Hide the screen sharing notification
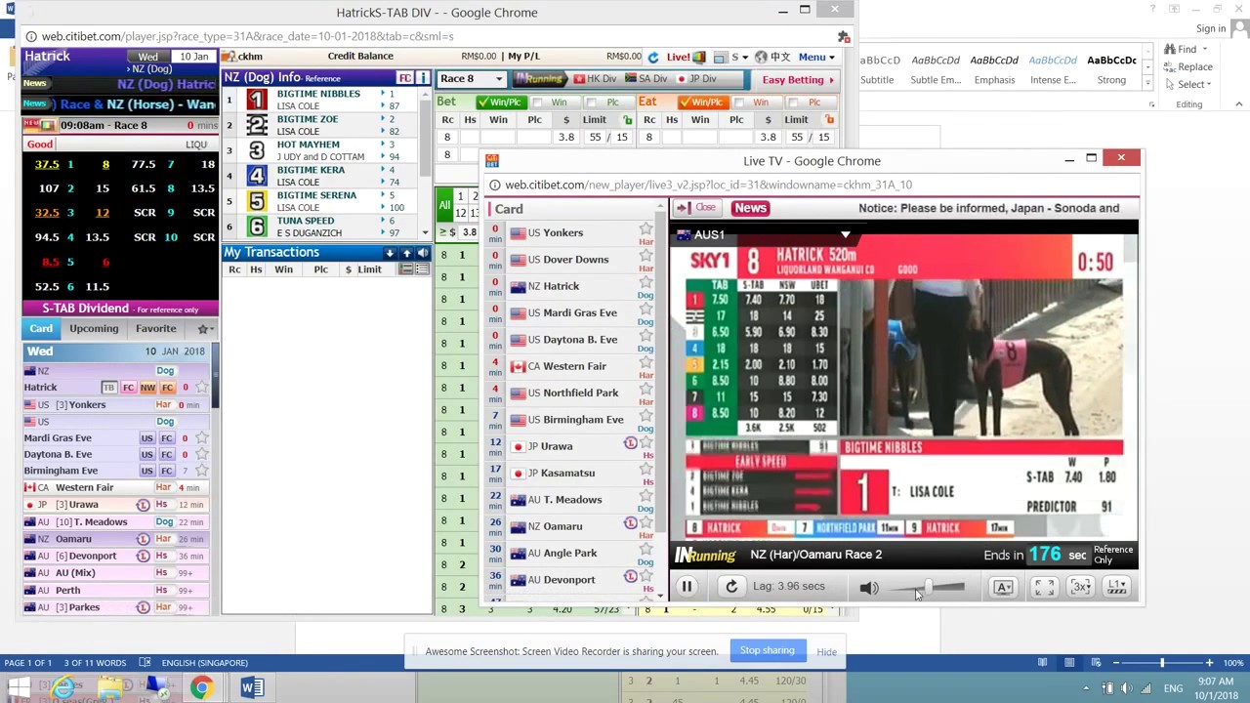Viewport: 1250px width, 703px height. point(826,652)
